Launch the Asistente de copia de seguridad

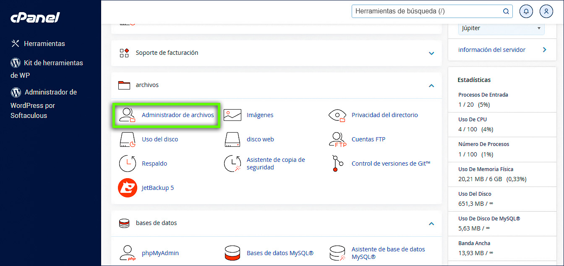tap(275, 163)
